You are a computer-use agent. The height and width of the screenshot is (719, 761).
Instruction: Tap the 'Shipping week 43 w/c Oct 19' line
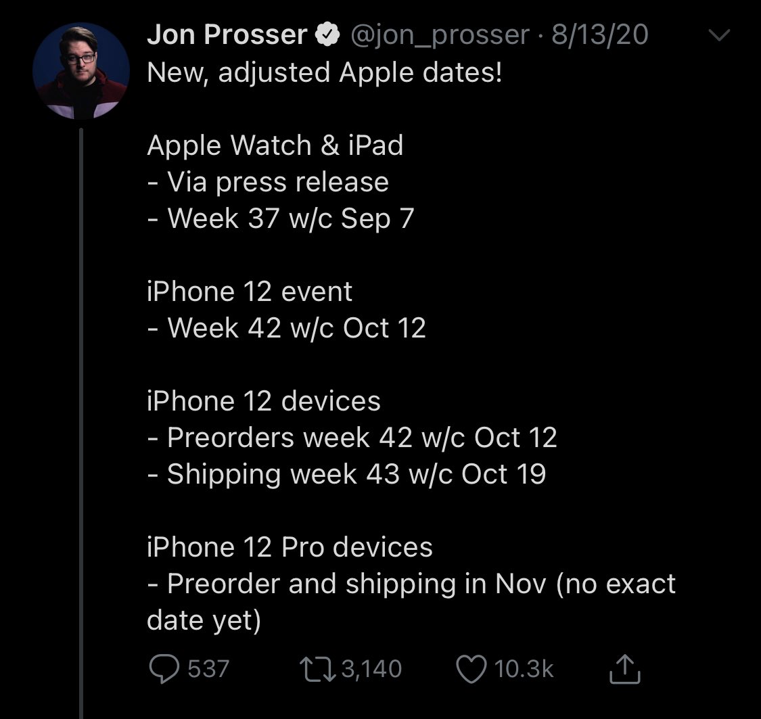pyautogui.click(x=346, y=474)
